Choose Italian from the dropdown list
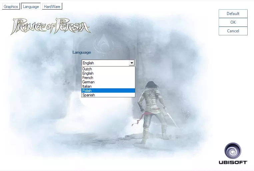 pyautogui.click(x=108, y=86)
